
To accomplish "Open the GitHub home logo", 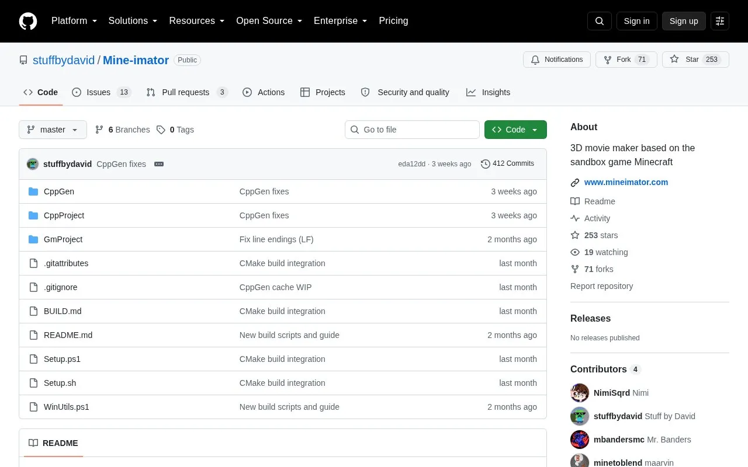I will click(28, 21).
